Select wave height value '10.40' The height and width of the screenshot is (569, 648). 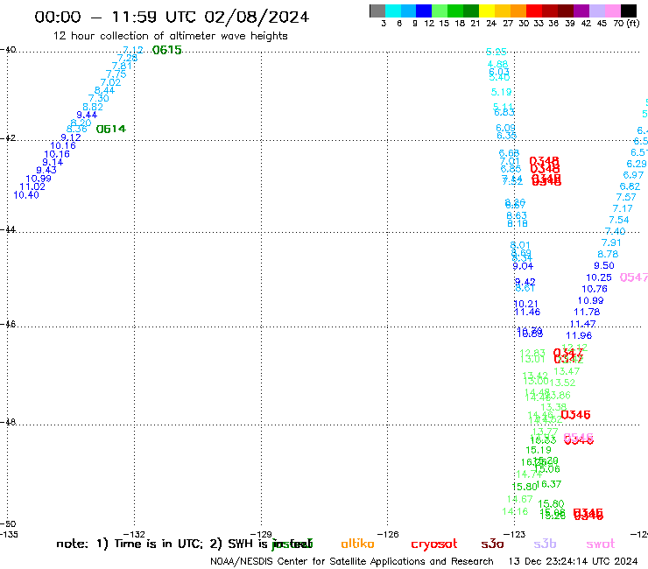point(26,194)
